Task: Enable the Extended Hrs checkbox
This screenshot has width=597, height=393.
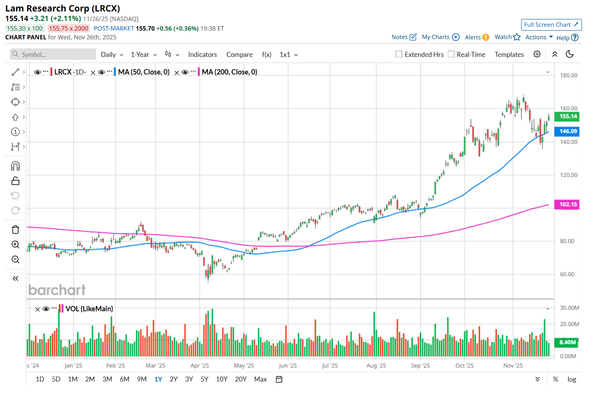Action: (399, 54)
